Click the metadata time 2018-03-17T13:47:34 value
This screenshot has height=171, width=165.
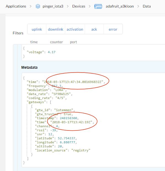(x=73, y=82)
